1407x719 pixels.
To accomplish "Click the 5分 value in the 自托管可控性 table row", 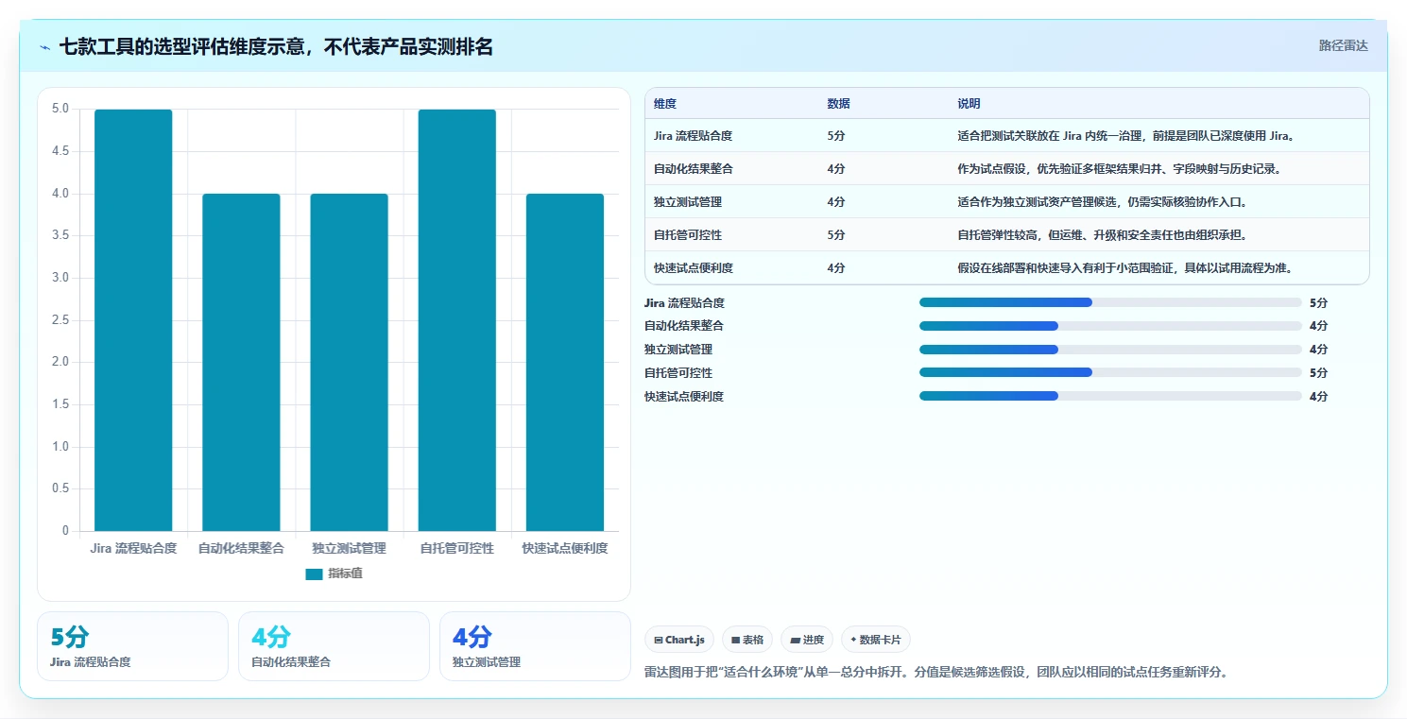I will point(835,235).
